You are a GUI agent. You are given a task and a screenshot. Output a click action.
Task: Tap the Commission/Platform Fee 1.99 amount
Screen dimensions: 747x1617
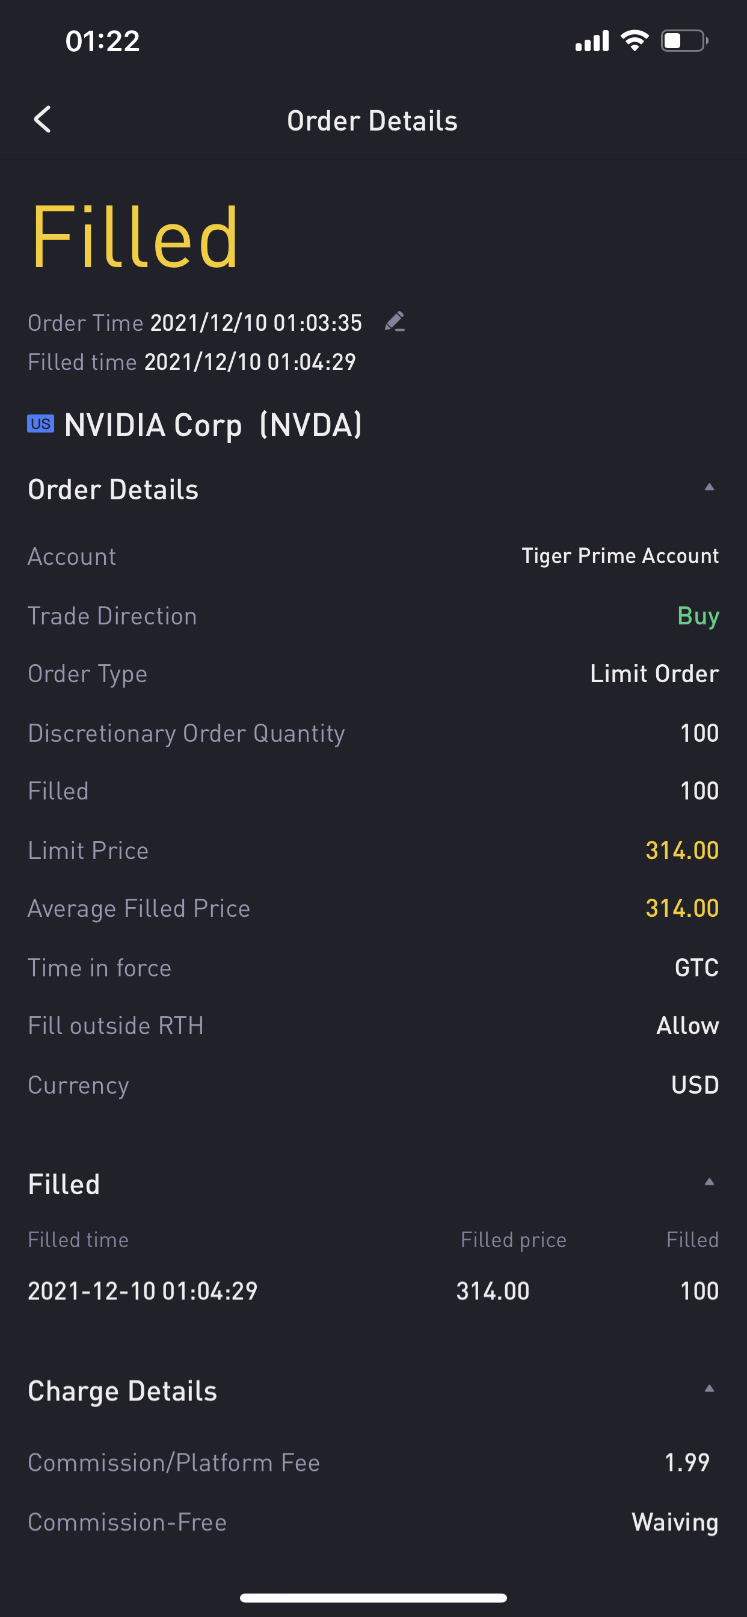tap(687, 1462)
